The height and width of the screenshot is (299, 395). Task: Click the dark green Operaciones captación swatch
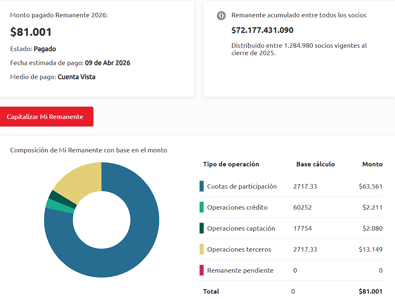click(202, 228)
